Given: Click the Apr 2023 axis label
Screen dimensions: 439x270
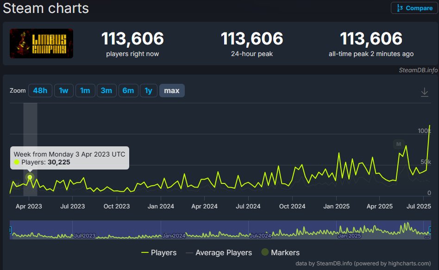Looking at the screenshot, I should point(29,207).
